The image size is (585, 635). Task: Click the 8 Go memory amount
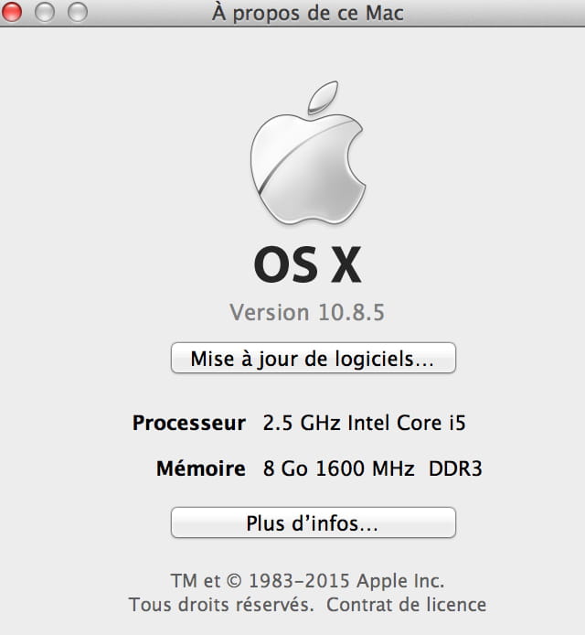tap(285, 469)
